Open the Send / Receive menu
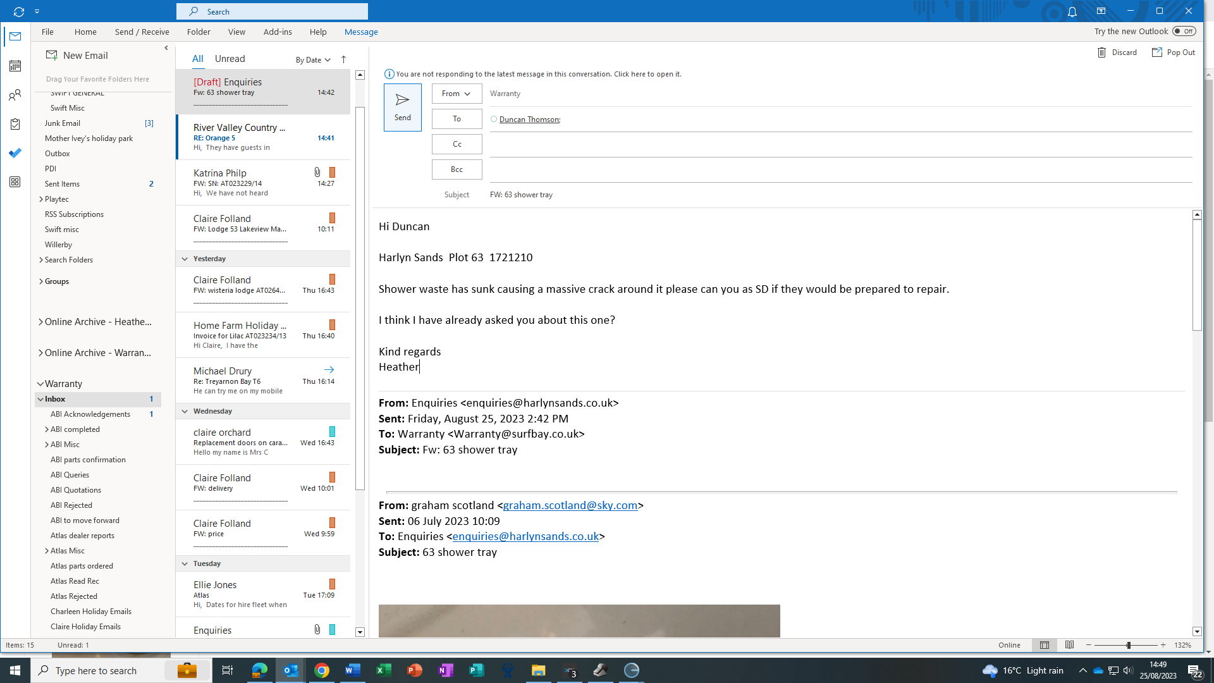 tap(142, 32)
